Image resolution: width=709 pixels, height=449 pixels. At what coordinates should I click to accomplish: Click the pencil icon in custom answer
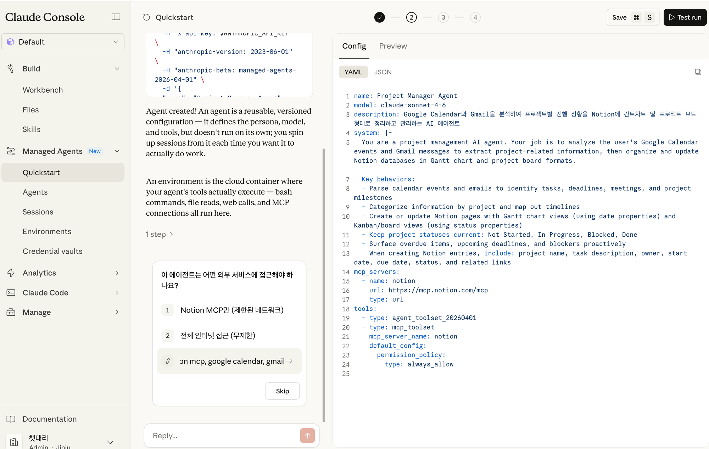click(168, 361)
